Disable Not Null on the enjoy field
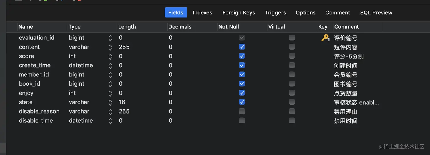The height and width of the screenshot is (155, 430). pyautogui.click(x=242, y=93)
